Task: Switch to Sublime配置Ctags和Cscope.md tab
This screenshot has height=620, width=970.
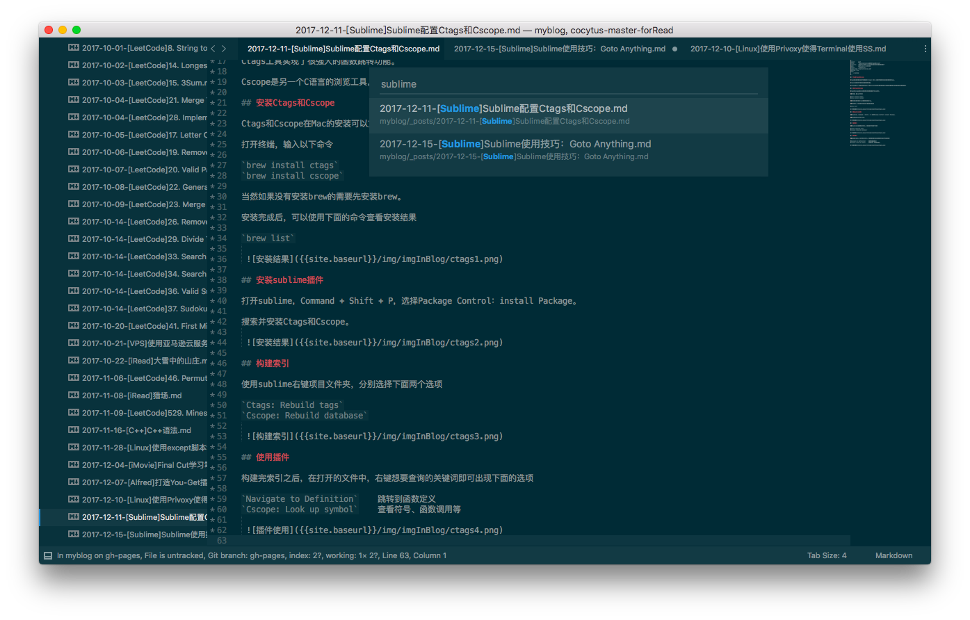Action: (343, 49)
